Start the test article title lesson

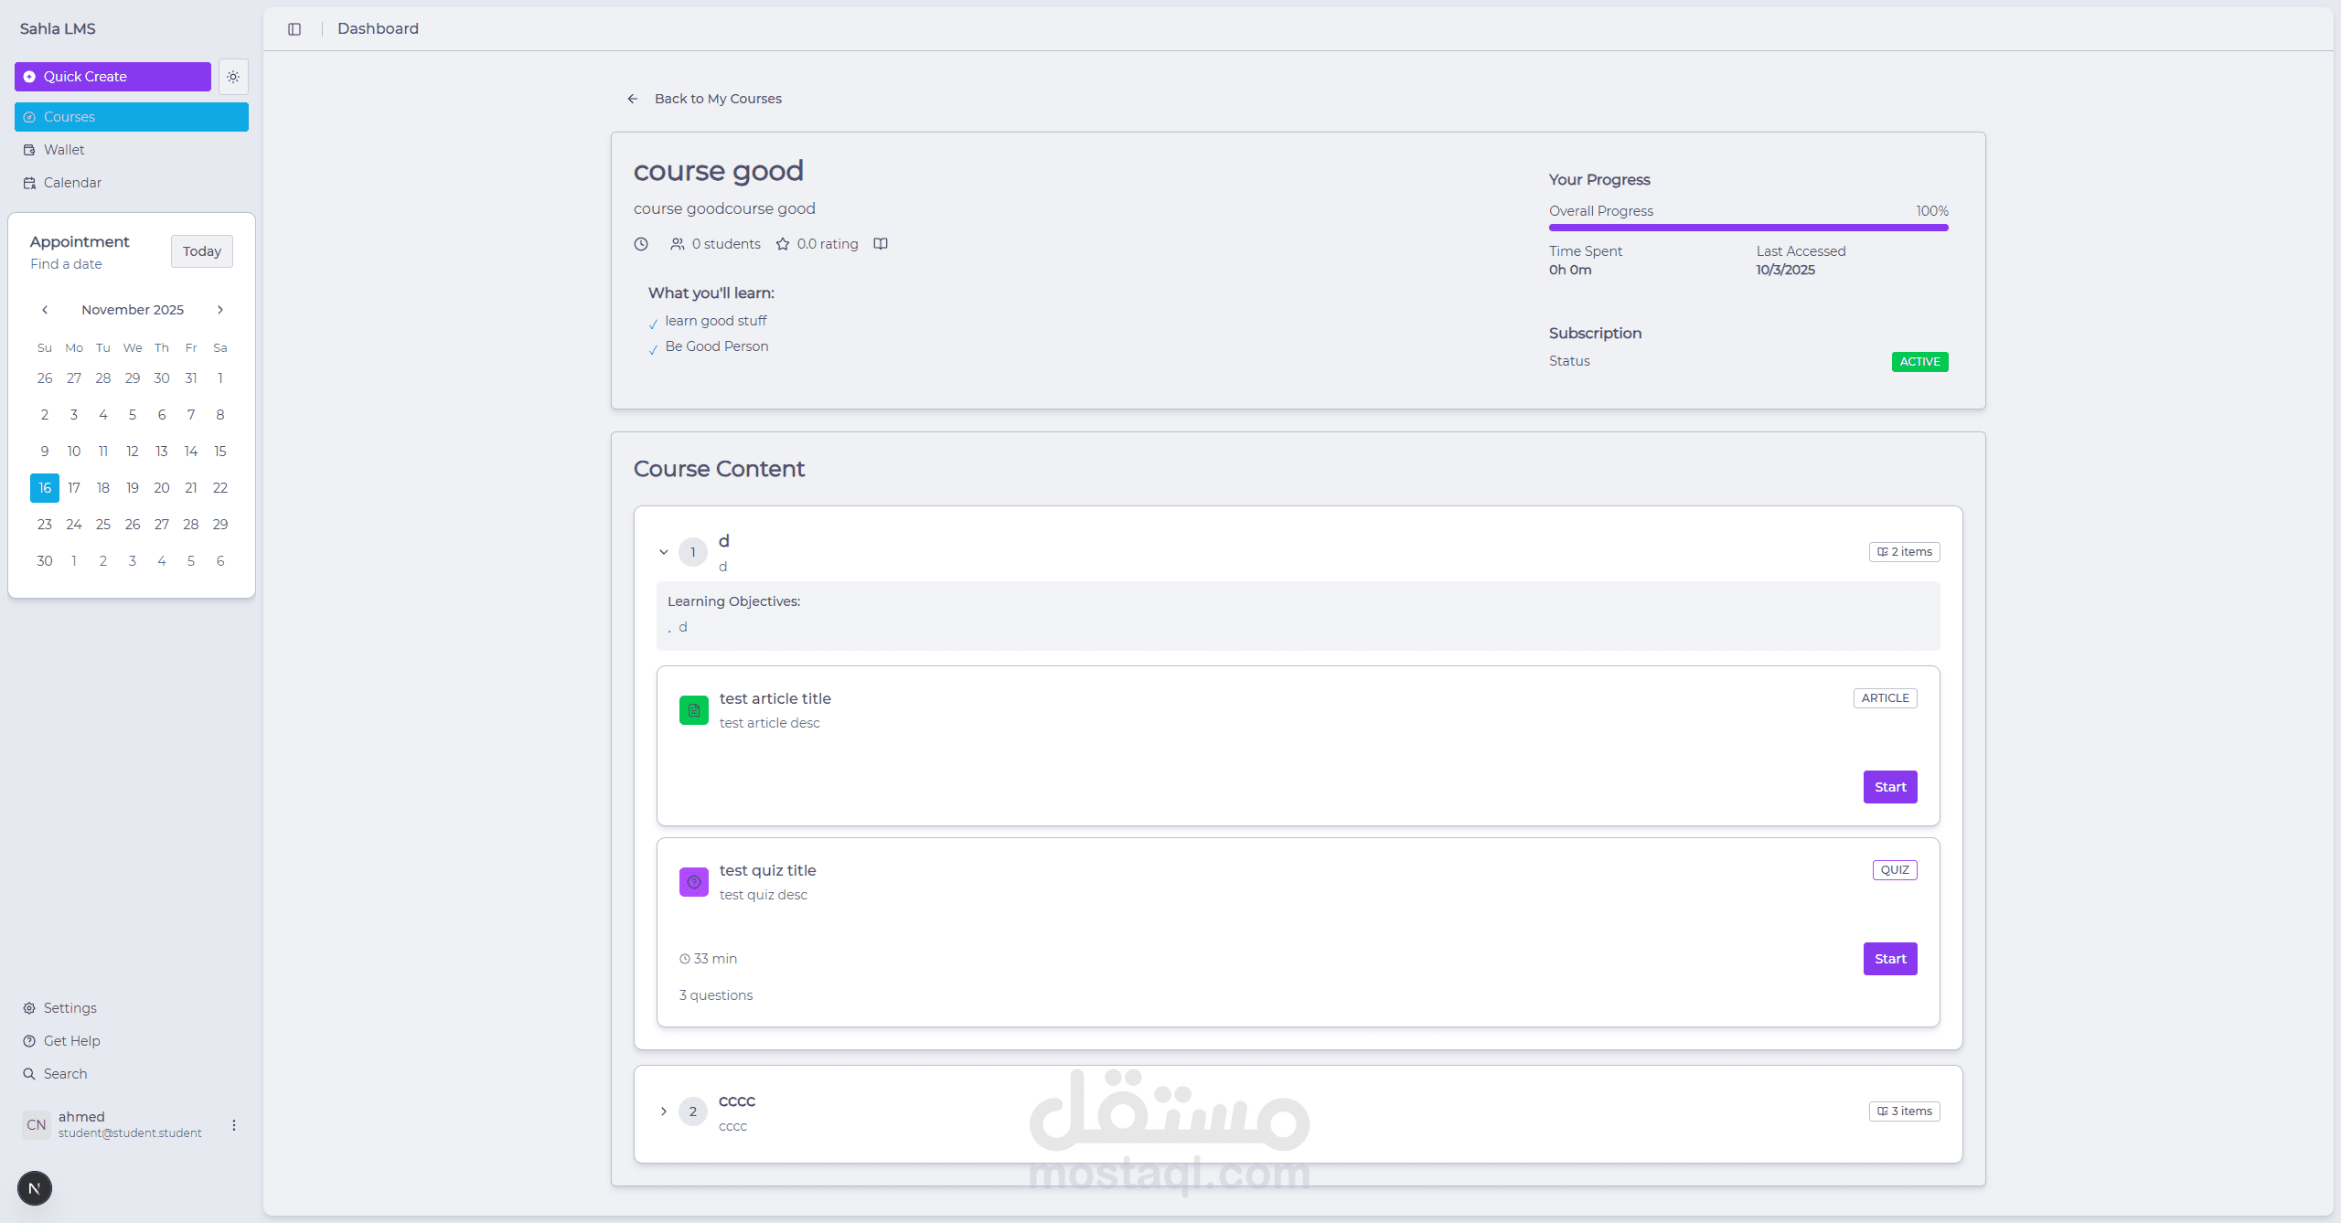pyautogui.click(x=1889, y=787)
